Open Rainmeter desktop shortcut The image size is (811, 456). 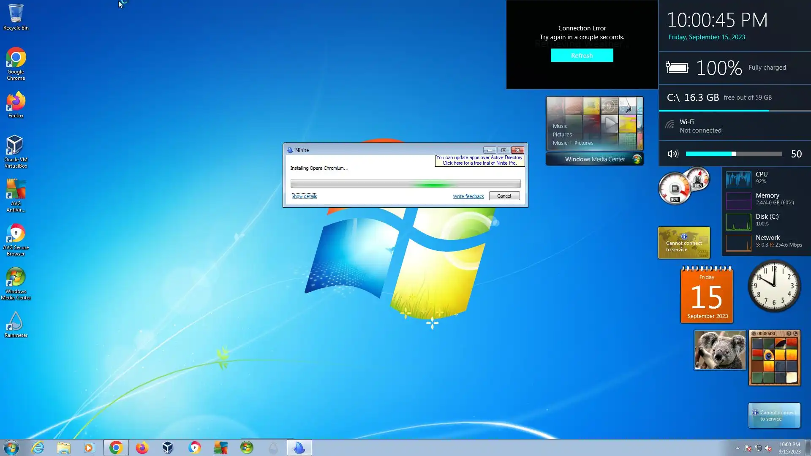pyautogui.click(x=16, y=324)
